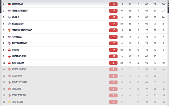
Task: Click Nguyen Anh Tuan's points badge showing 7
Action: (113, 69)
